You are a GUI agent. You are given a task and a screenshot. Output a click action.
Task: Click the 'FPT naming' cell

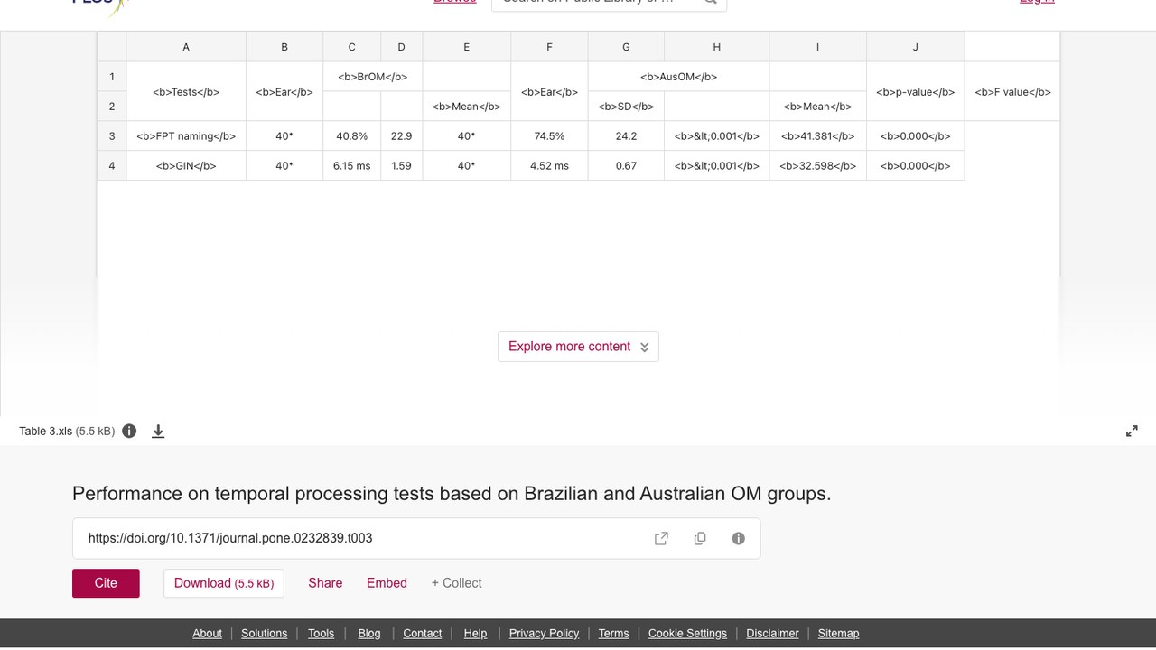pyautogui.click(x=186, y=136)
